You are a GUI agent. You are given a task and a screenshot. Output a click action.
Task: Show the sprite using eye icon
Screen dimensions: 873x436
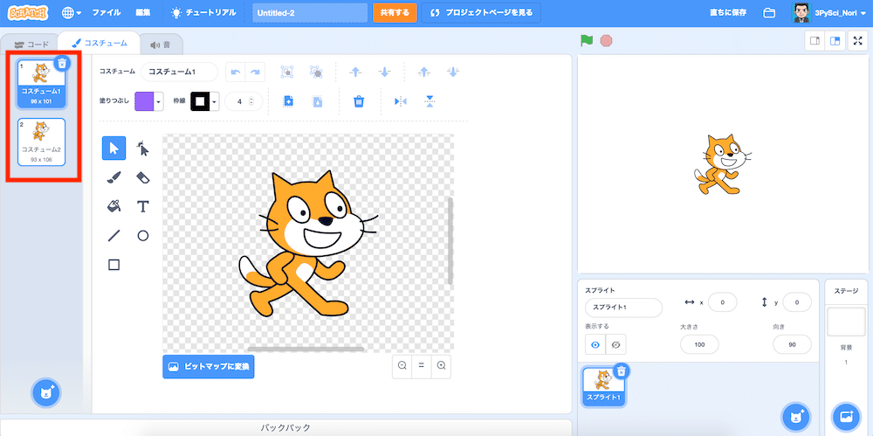click(x=595, y=344)
